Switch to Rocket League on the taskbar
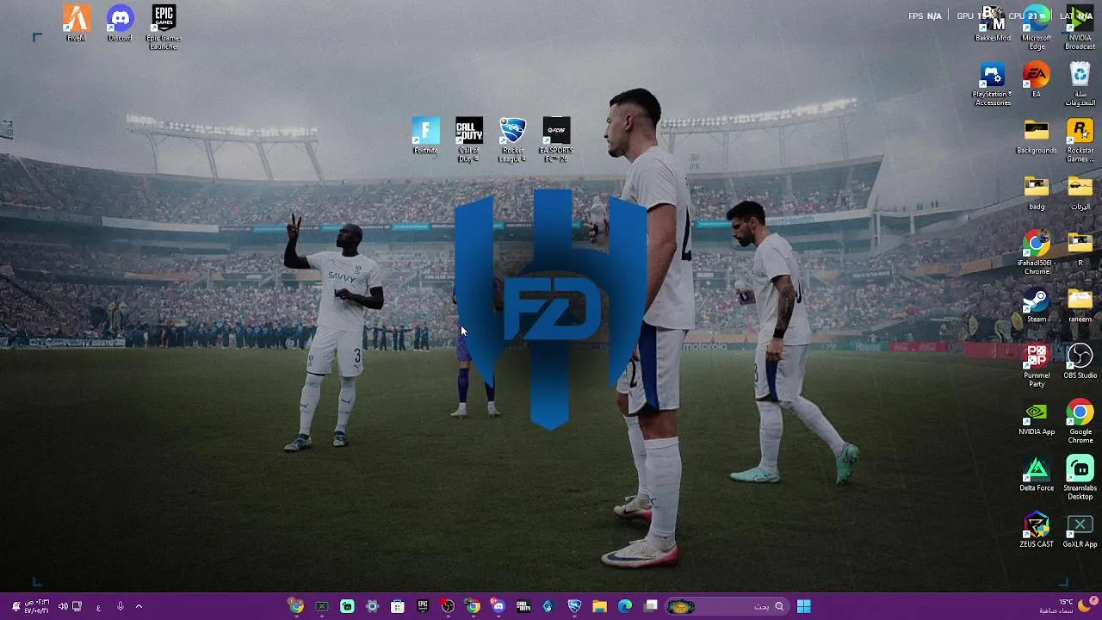 574,606
